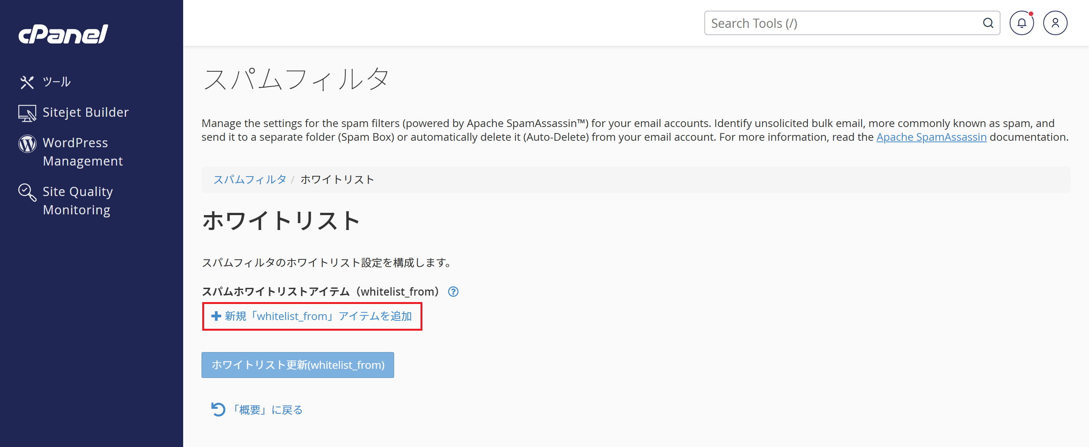Click the スパムフィルタ page title
The width and height of the screenshot is (1089, 447).
coord(296,79)
